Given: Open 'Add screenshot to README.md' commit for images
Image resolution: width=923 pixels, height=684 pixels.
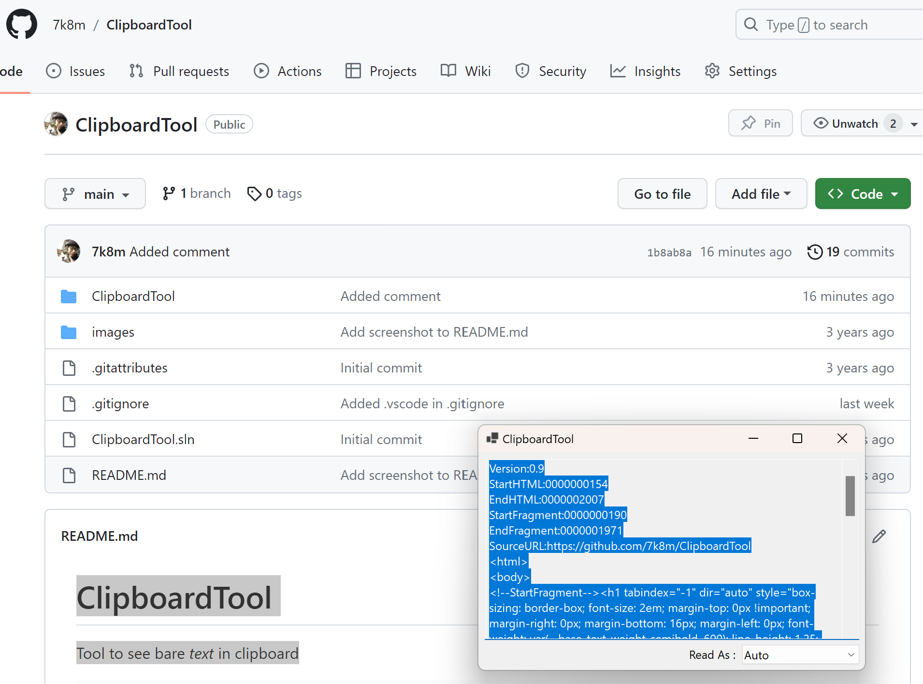Looking at the screenshot, I should pos(434,332).
